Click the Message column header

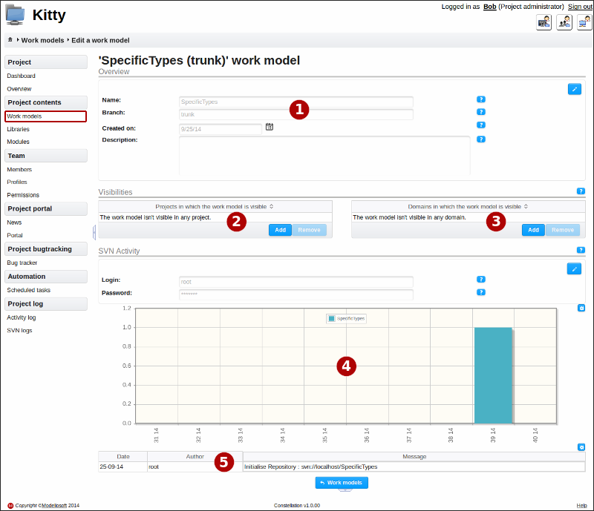tap(414, 457)
